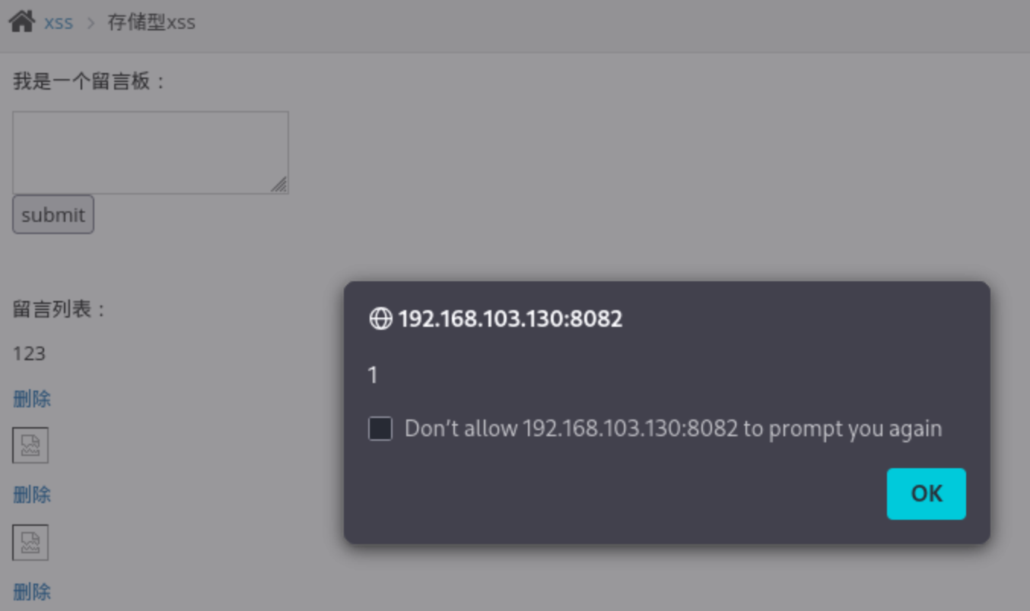
Task: Click the 我是一个留言板 label
Action: pos(89,81)
